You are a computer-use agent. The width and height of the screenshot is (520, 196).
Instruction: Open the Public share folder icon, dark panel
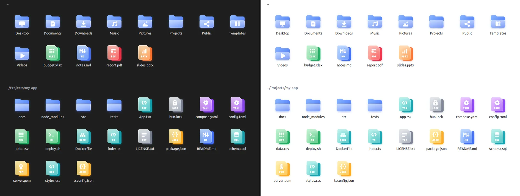tap(207, 22)
